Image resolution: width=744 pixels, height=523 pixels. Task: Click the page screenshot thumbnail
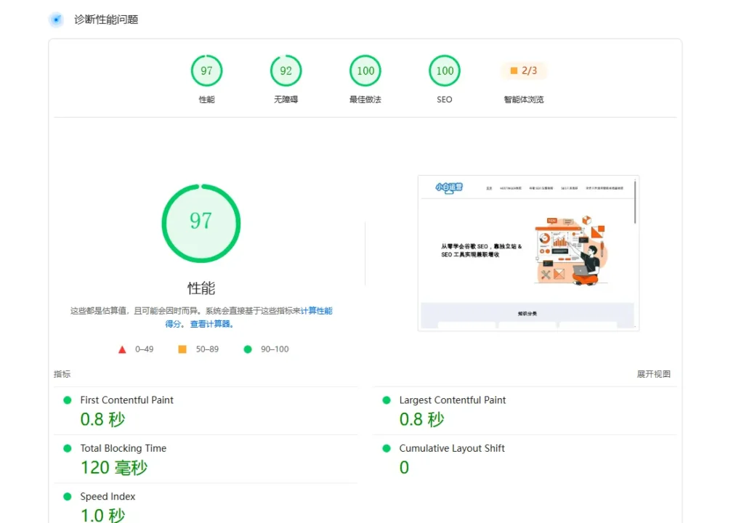coord(528,253)
